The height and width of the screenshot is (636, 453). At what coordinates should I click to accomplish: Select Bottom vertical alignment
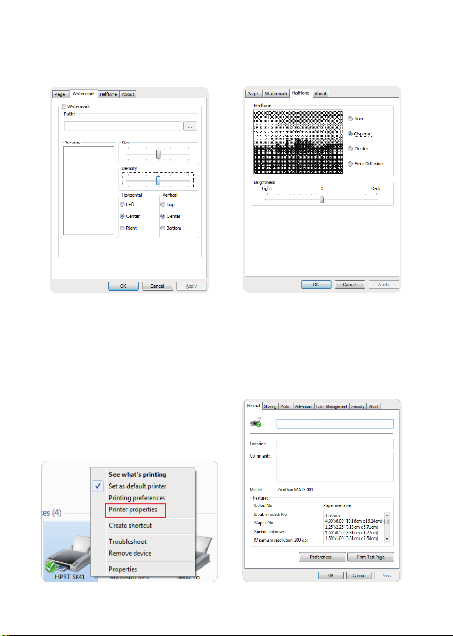[x=163, y=228]
